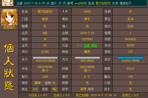Click the 内力 value 905/36000
Screen dimensions: 148x98
87,61
